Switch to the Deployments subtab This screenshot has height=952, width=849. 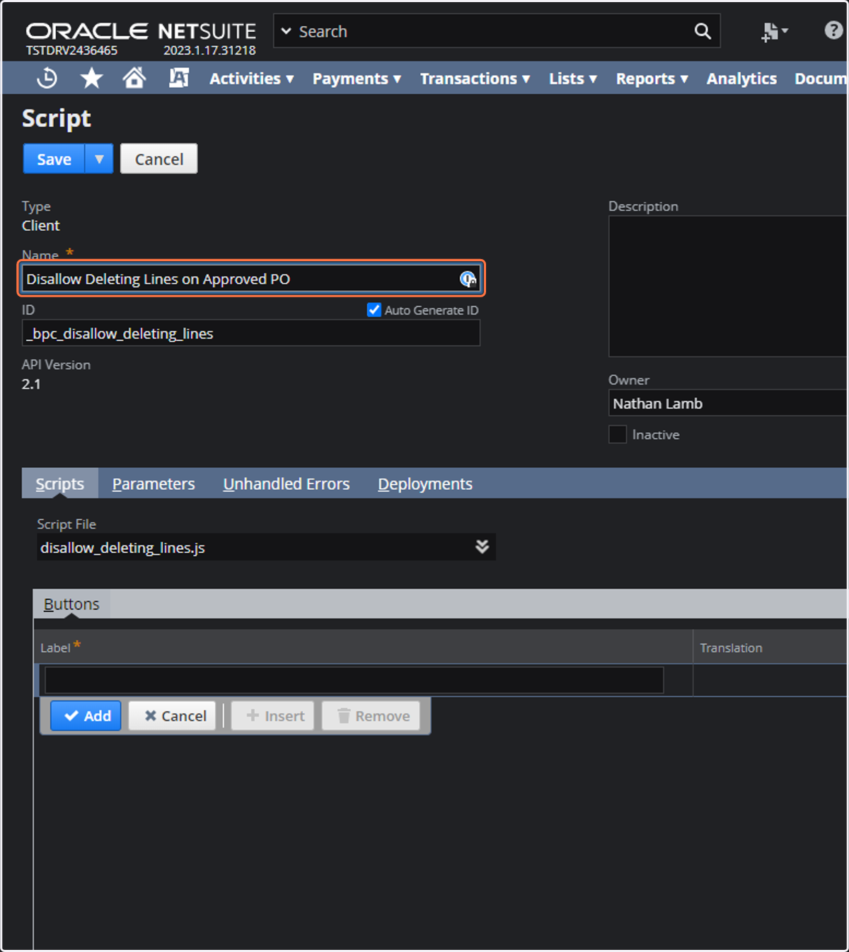pos(425,483)
